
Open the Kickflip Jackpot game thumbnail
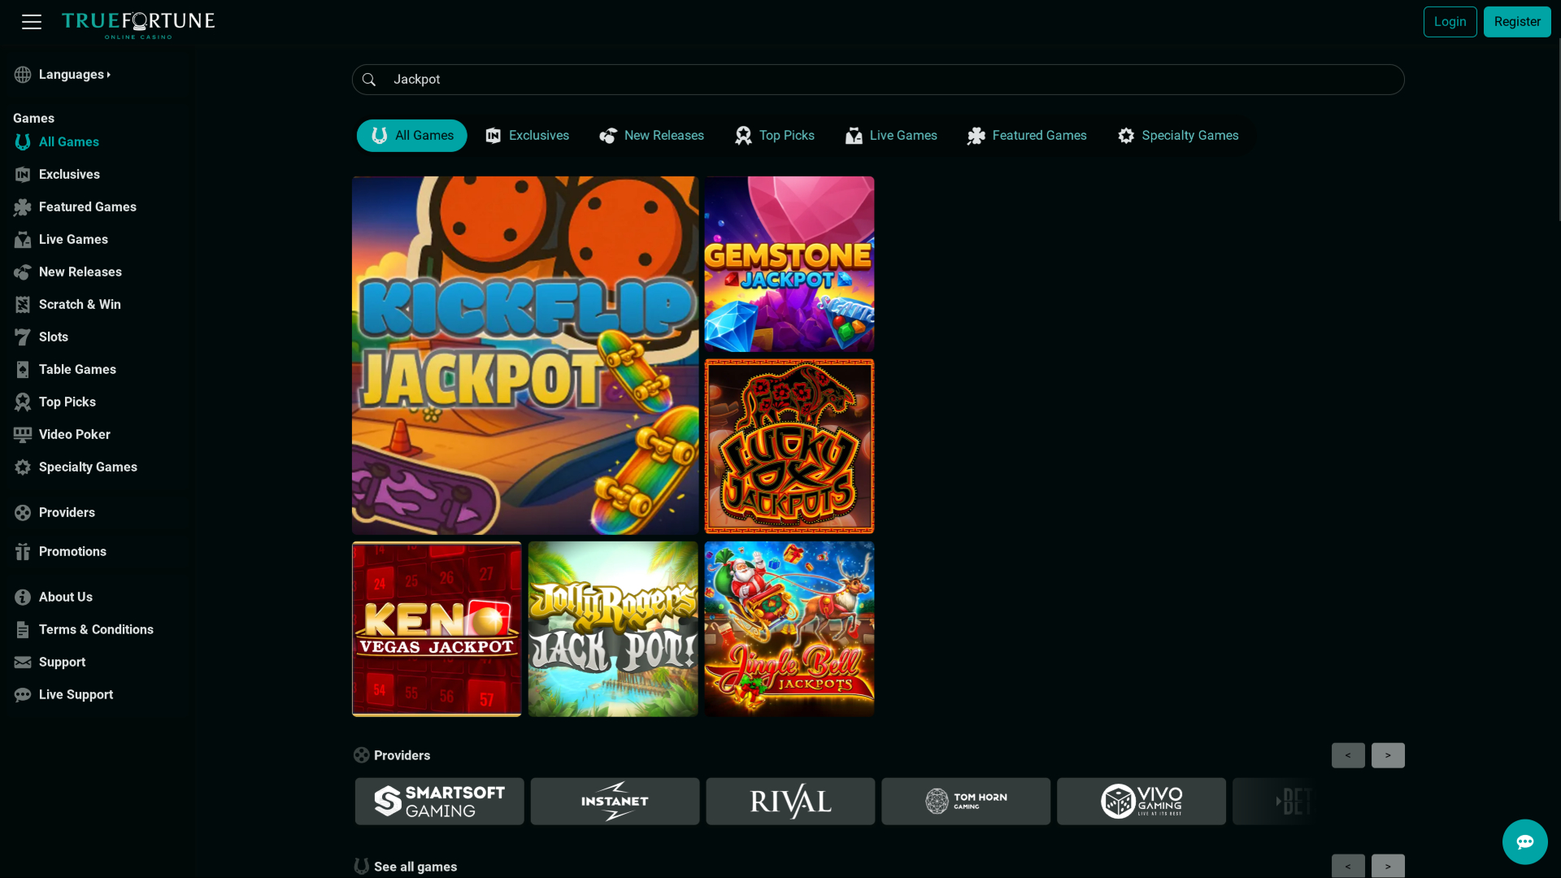coord(524,354)
